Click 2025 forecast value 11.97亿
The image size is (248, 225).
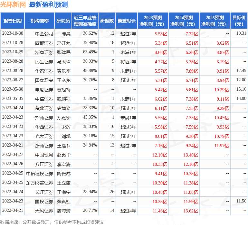coord(222,145)
